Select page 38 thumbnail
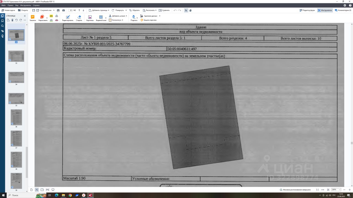353x198 pixels. pyautogui.click(x=16, y=159)
